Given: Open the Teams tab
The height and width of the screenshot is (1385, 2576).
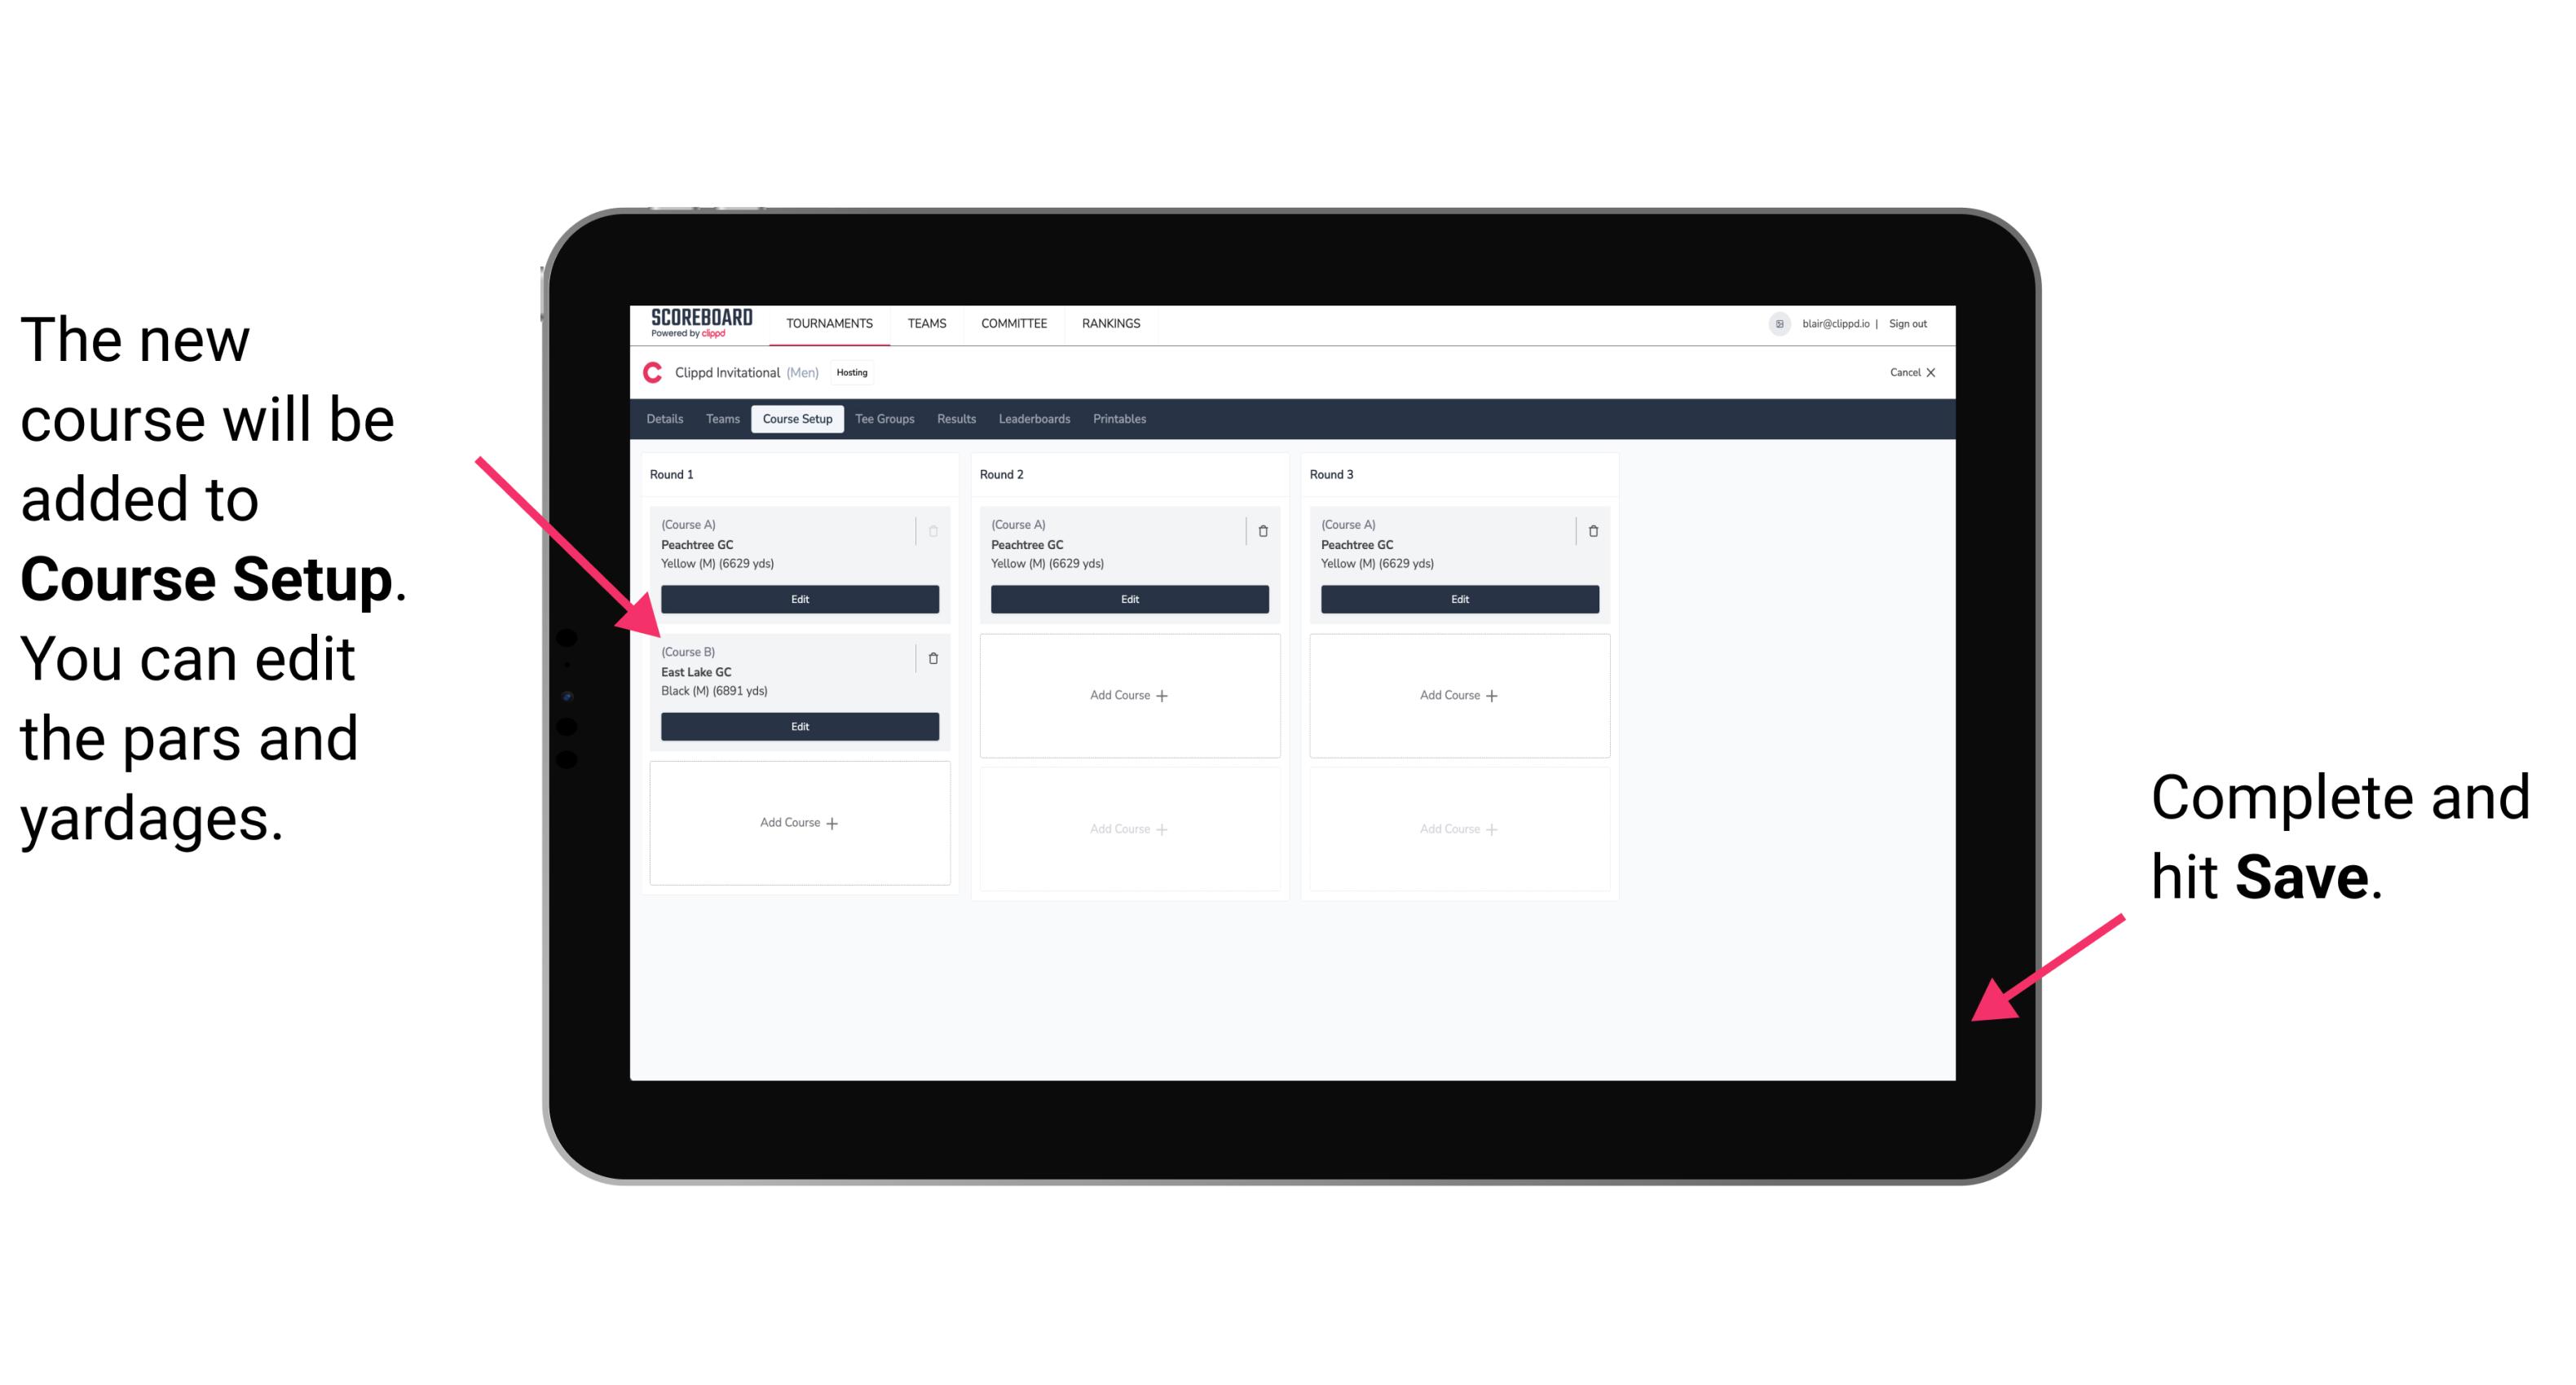Looking at the screenshot, I should coord(718,418).
